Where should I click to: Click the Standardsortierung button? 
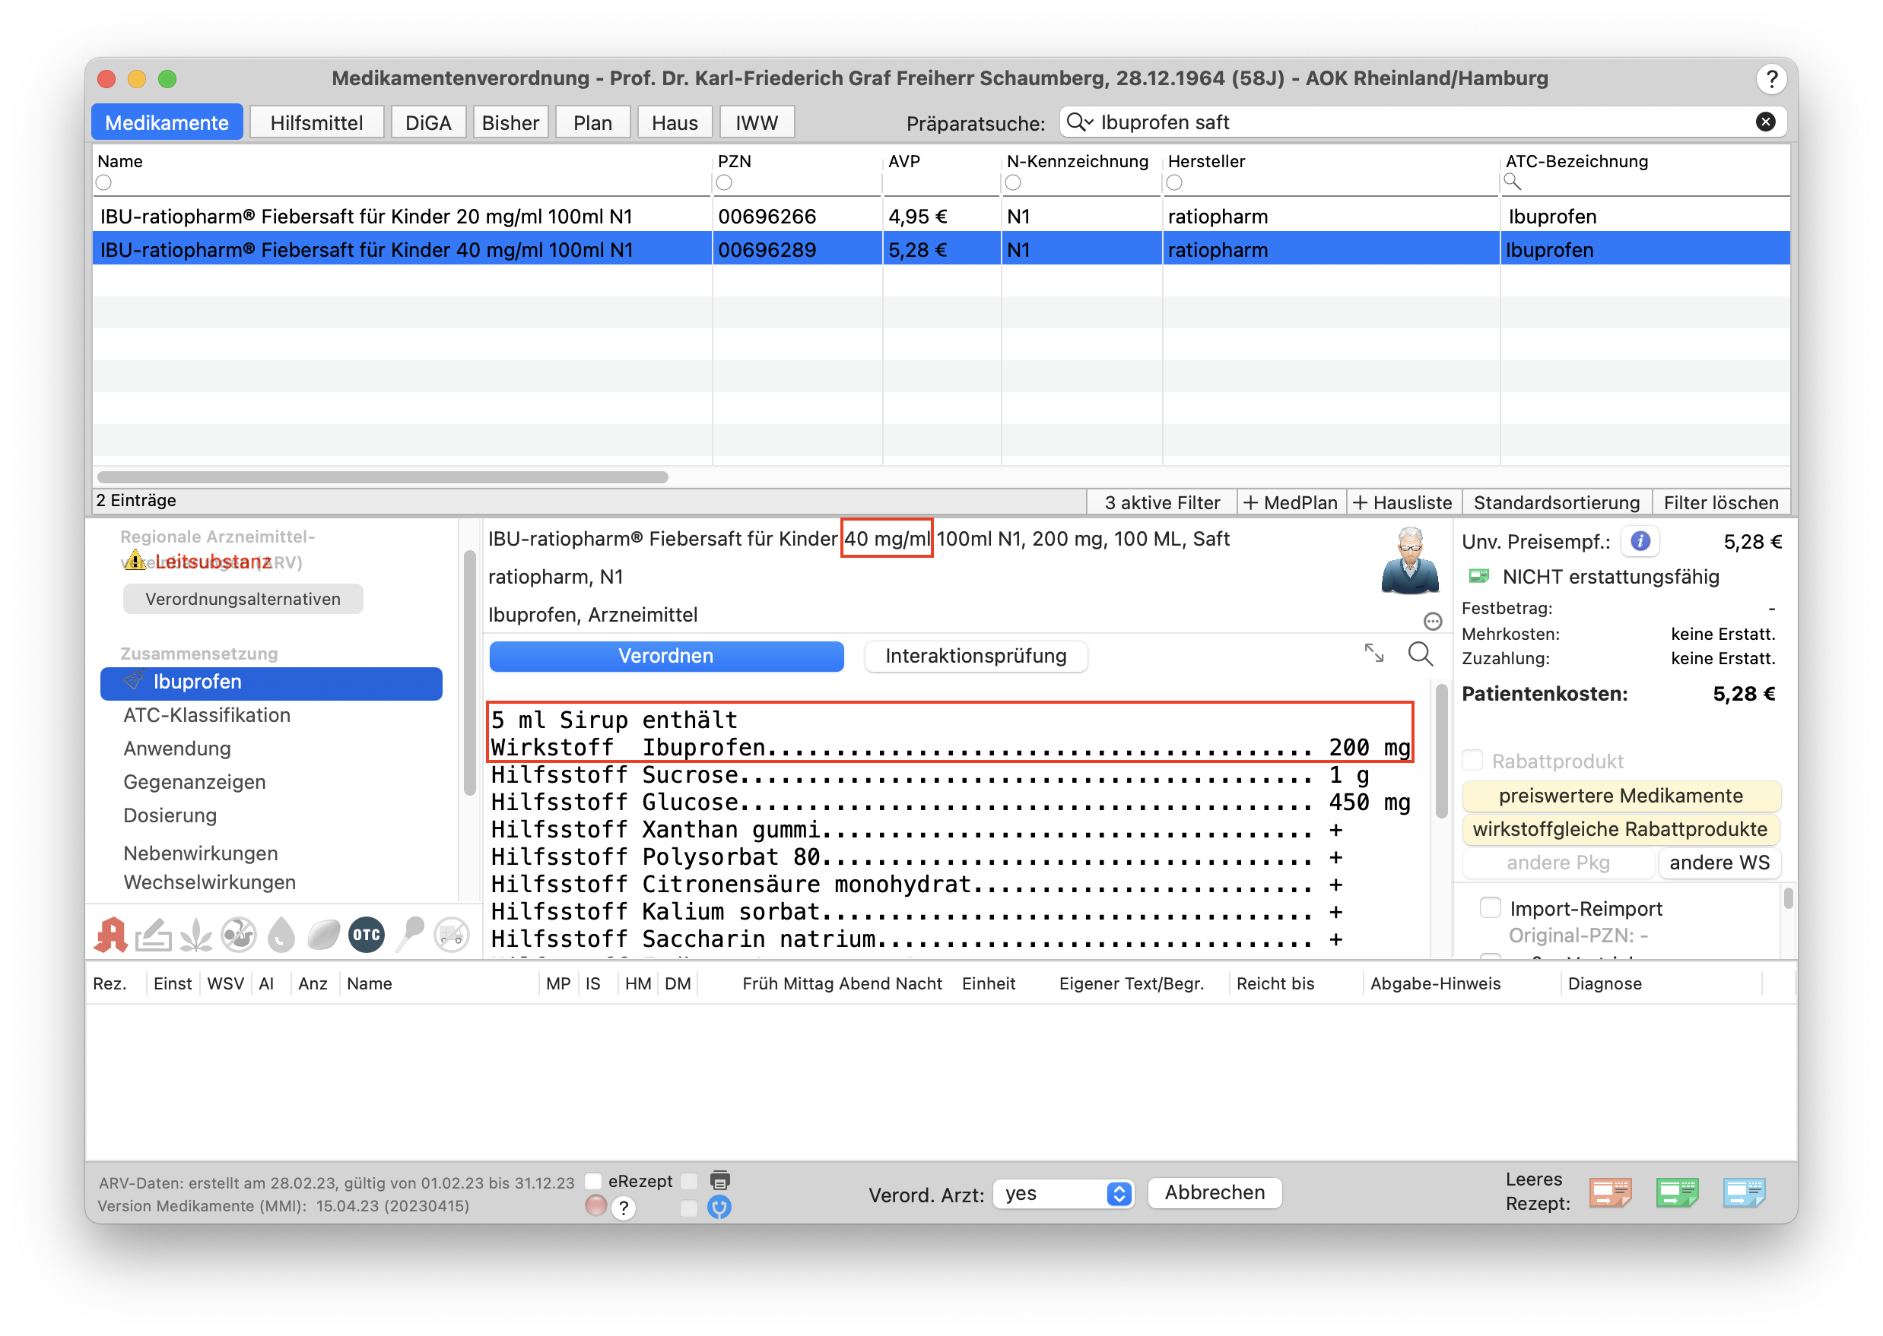click(1556, 502)
